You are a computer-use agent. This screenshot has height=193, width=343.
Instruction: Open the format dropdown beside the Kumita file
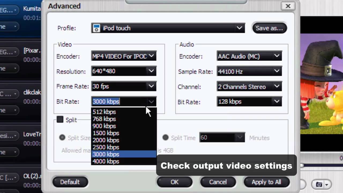[x=9, y=10]
